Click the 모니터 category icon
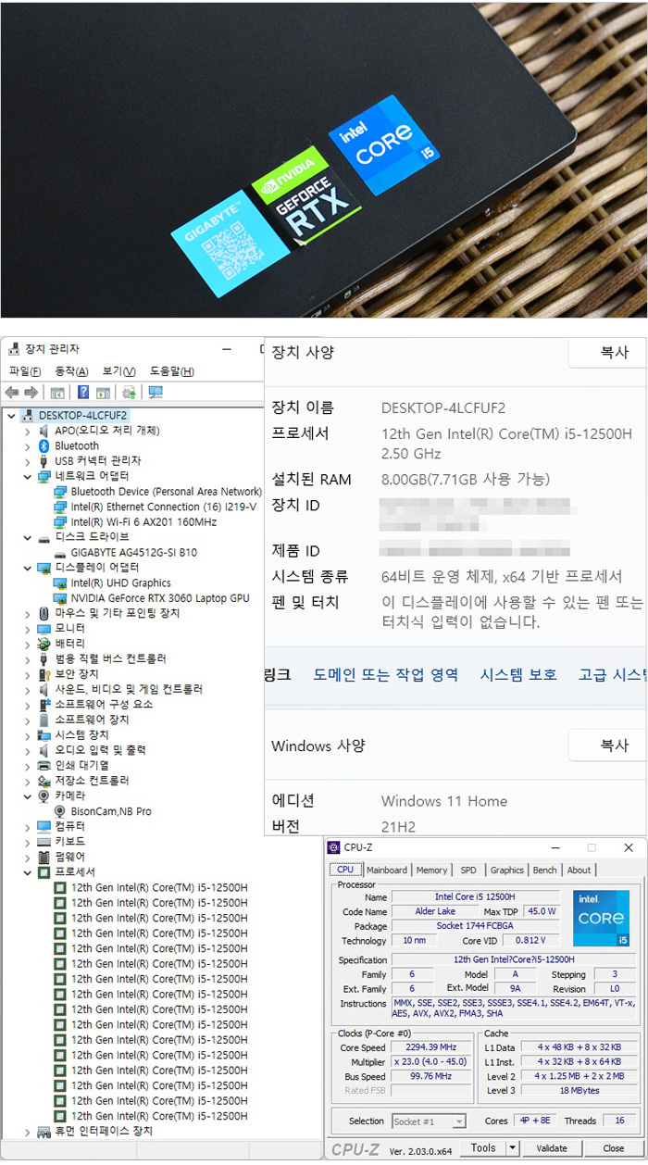The image size is (648, 1165). (x=44, y=628)
